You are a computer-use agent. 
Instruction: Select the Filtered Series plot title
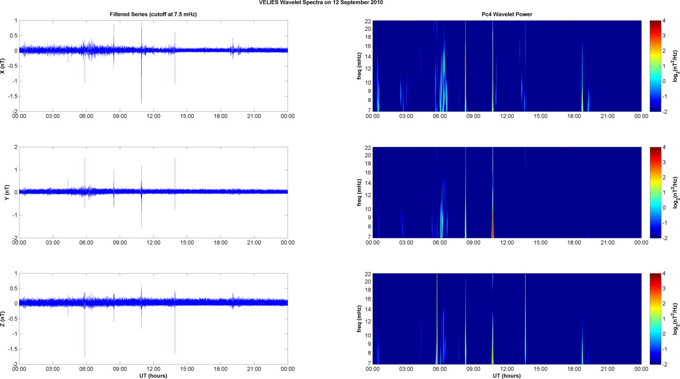click(153, 14)
